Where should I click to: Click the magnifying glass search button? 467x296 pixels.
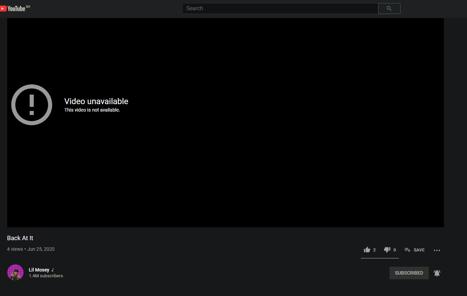(x=389, y=9)
